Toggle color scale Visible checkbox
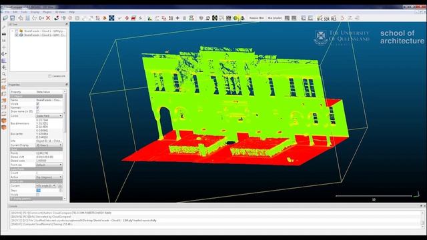The image size is (427, 240). (37, 195)
